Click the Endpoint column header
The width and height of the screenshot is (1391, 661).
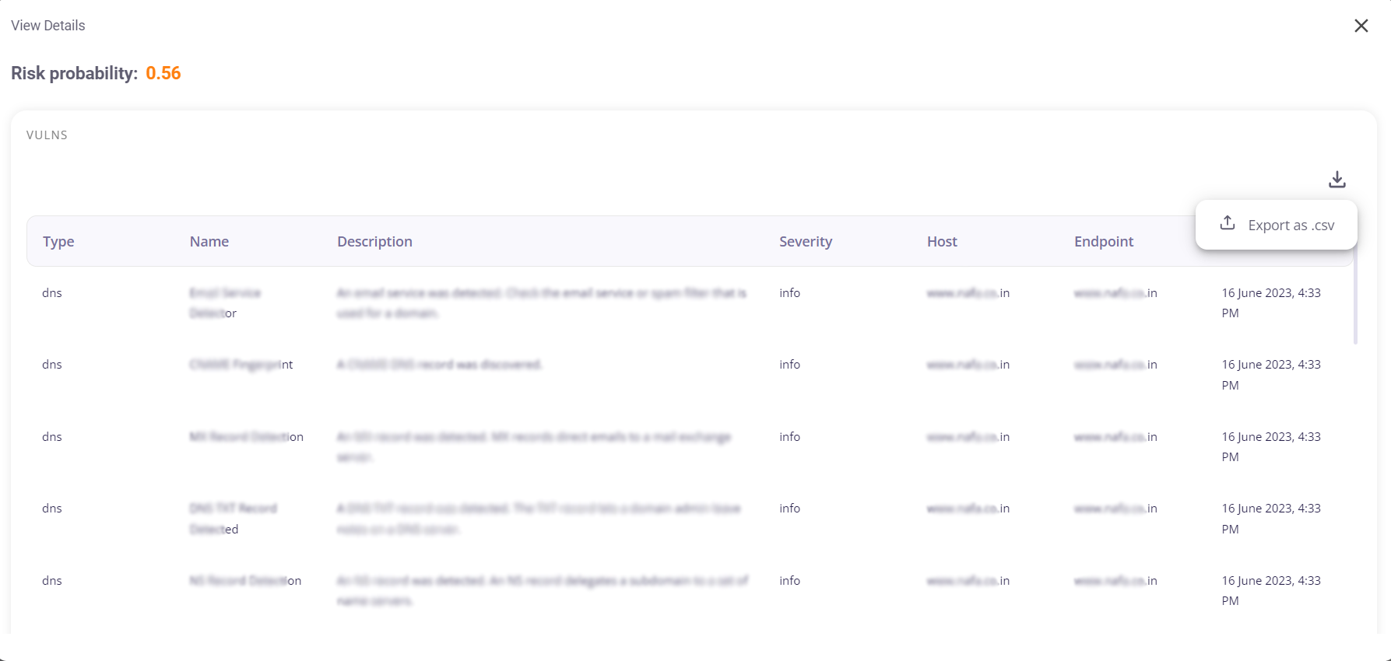(1104, 241)
